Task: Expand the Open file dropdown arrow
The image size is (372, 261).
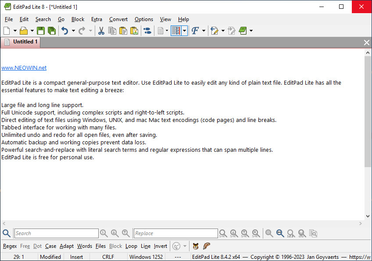Action: coord(32,31)
